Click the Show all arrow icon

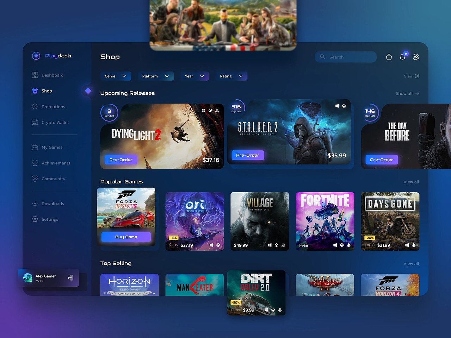coord(417,93)
